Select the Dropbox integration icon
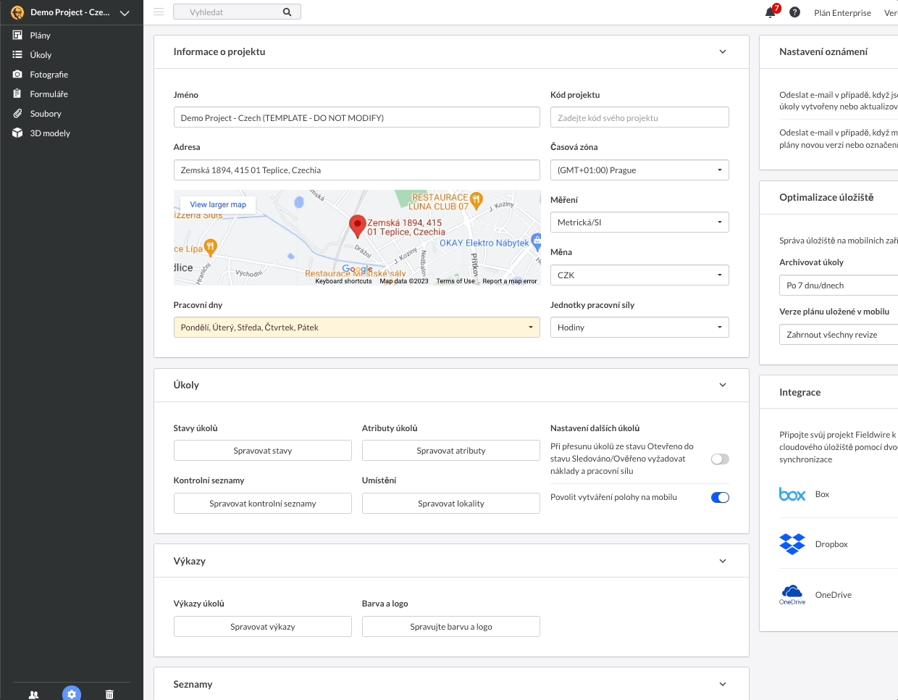This screenshot has height=700, width=898. coord(792,543)
